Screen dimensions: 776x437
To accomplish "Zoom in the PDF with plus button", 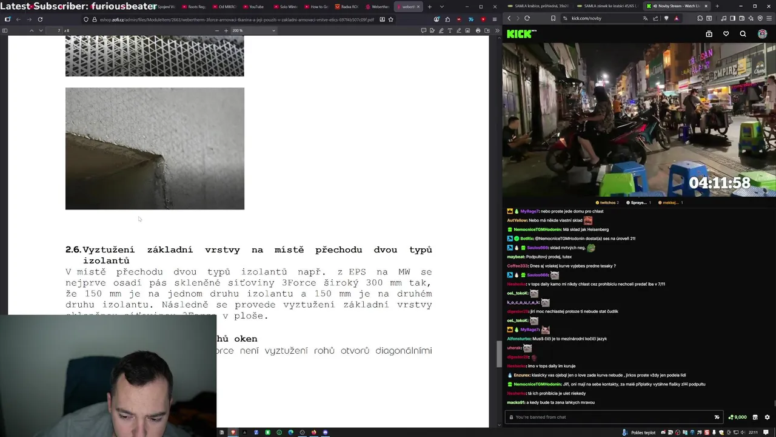I will click(226, 30).
